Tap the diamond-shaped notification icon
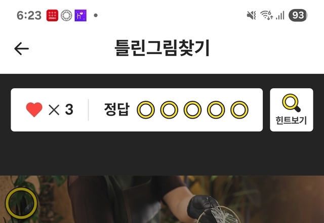The height and width of the screenshot is (223, 324). pyautogui.click(x=66, y=15)
